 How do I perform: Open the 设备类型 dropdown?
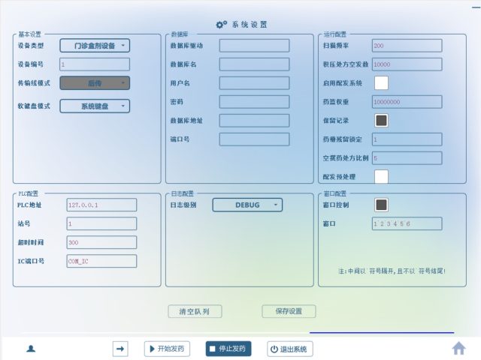95,46
